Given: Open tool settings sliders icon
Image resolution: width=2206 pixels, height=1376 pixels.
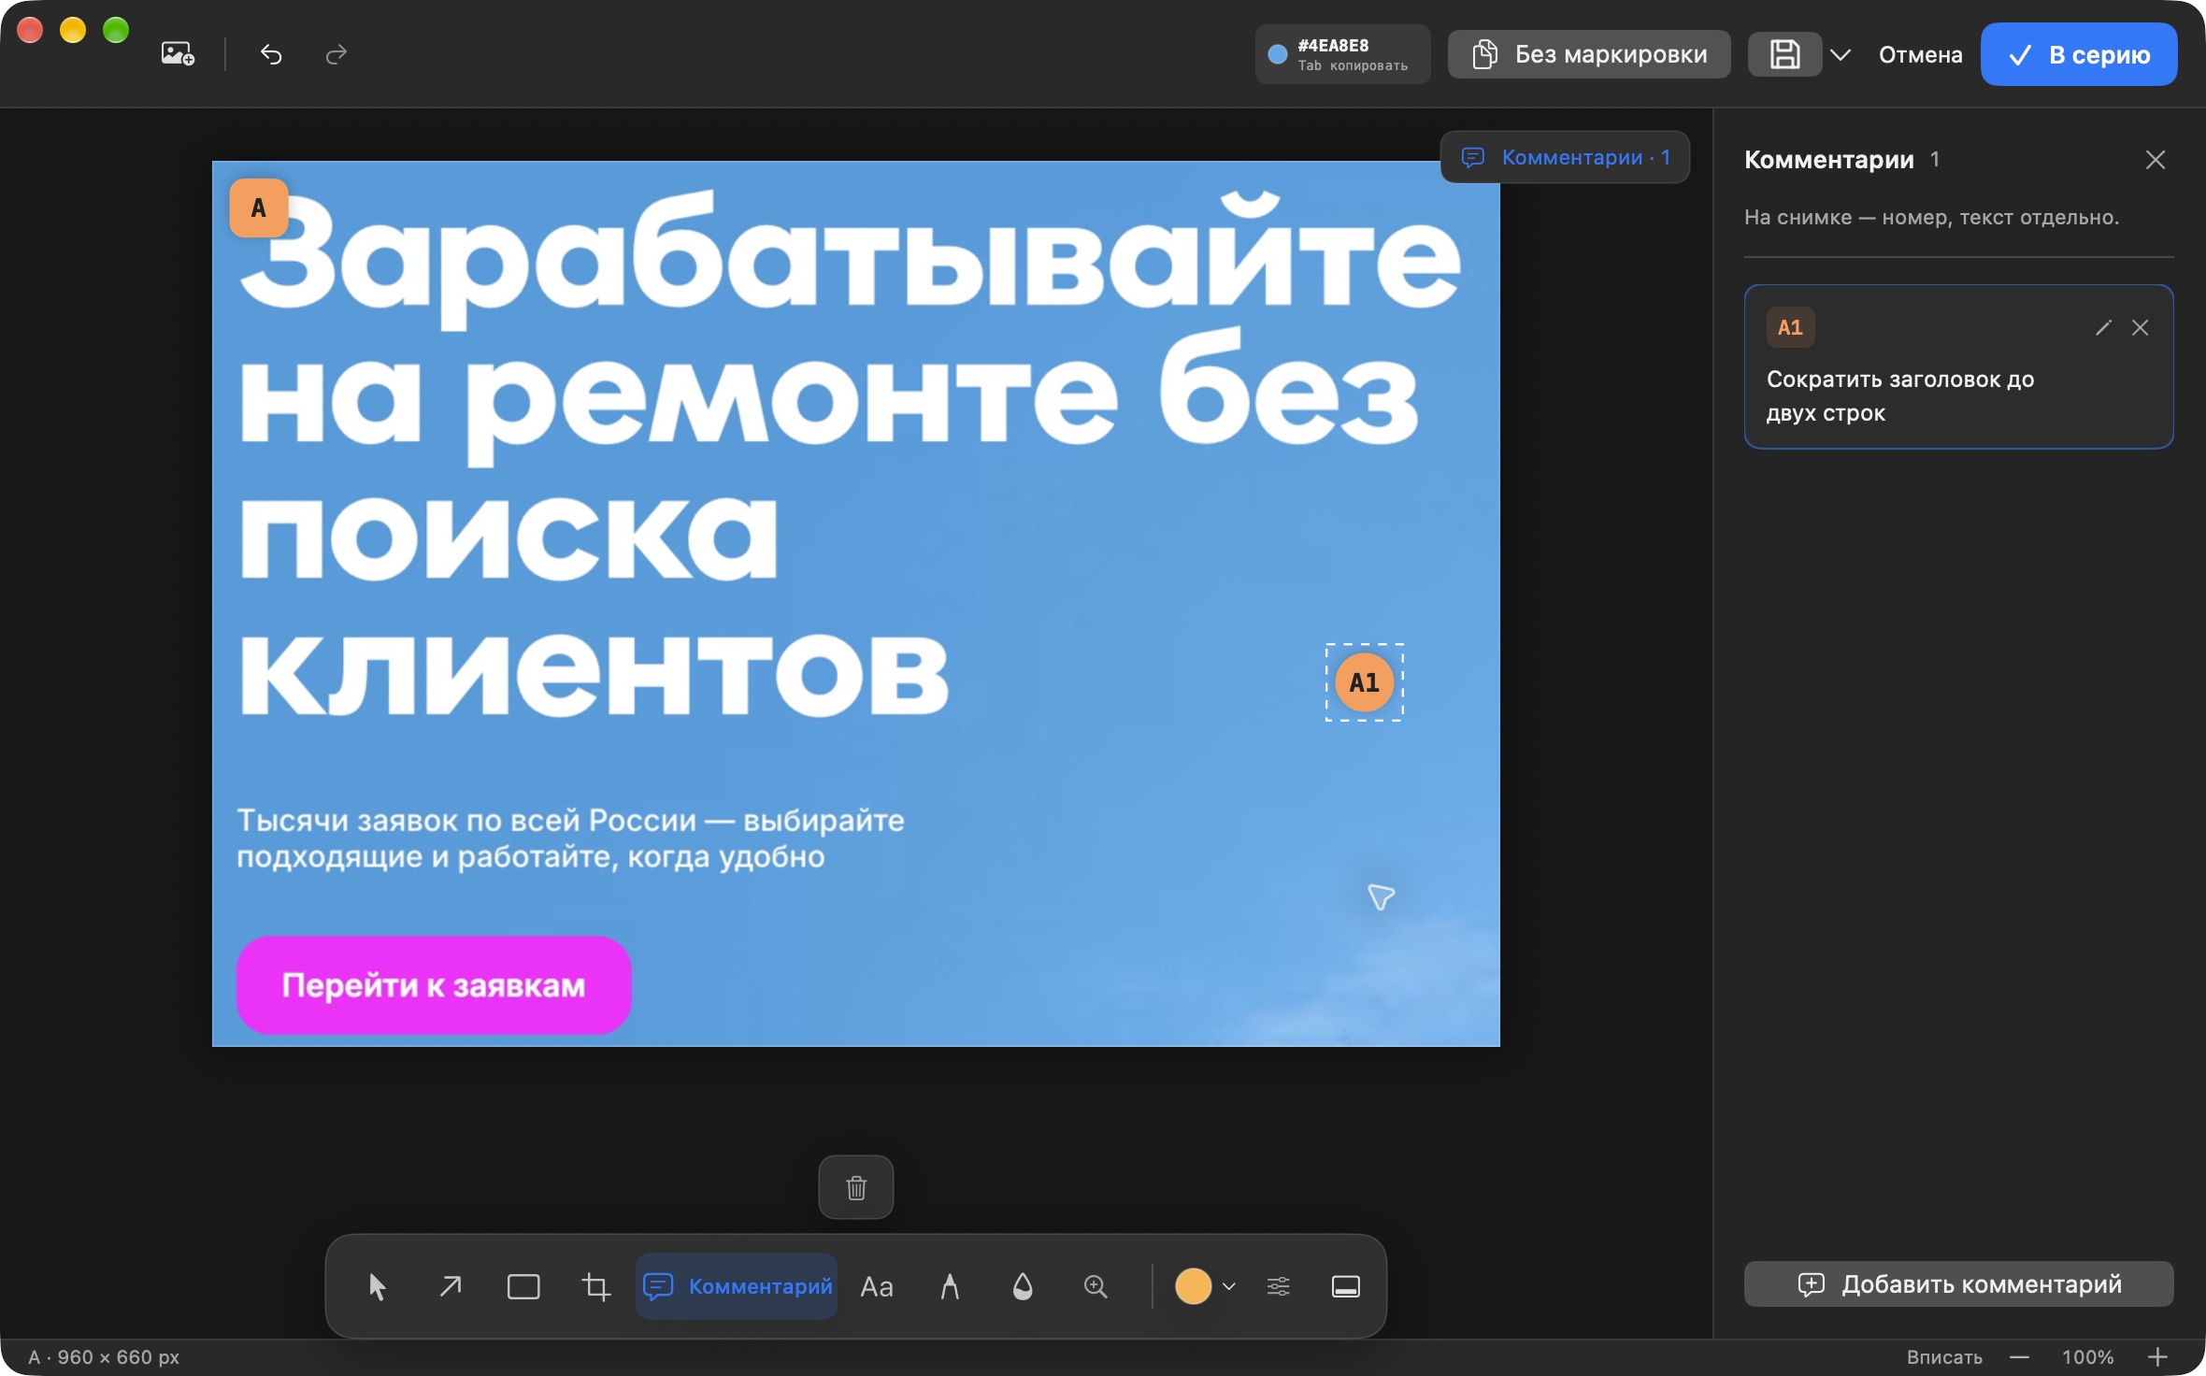Looking at the screenshot, I should click(x=1278, y=1286).
